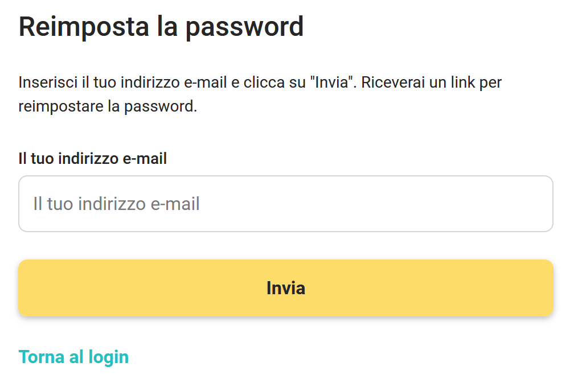Click the Reimposta la password heading

(161, 27)
